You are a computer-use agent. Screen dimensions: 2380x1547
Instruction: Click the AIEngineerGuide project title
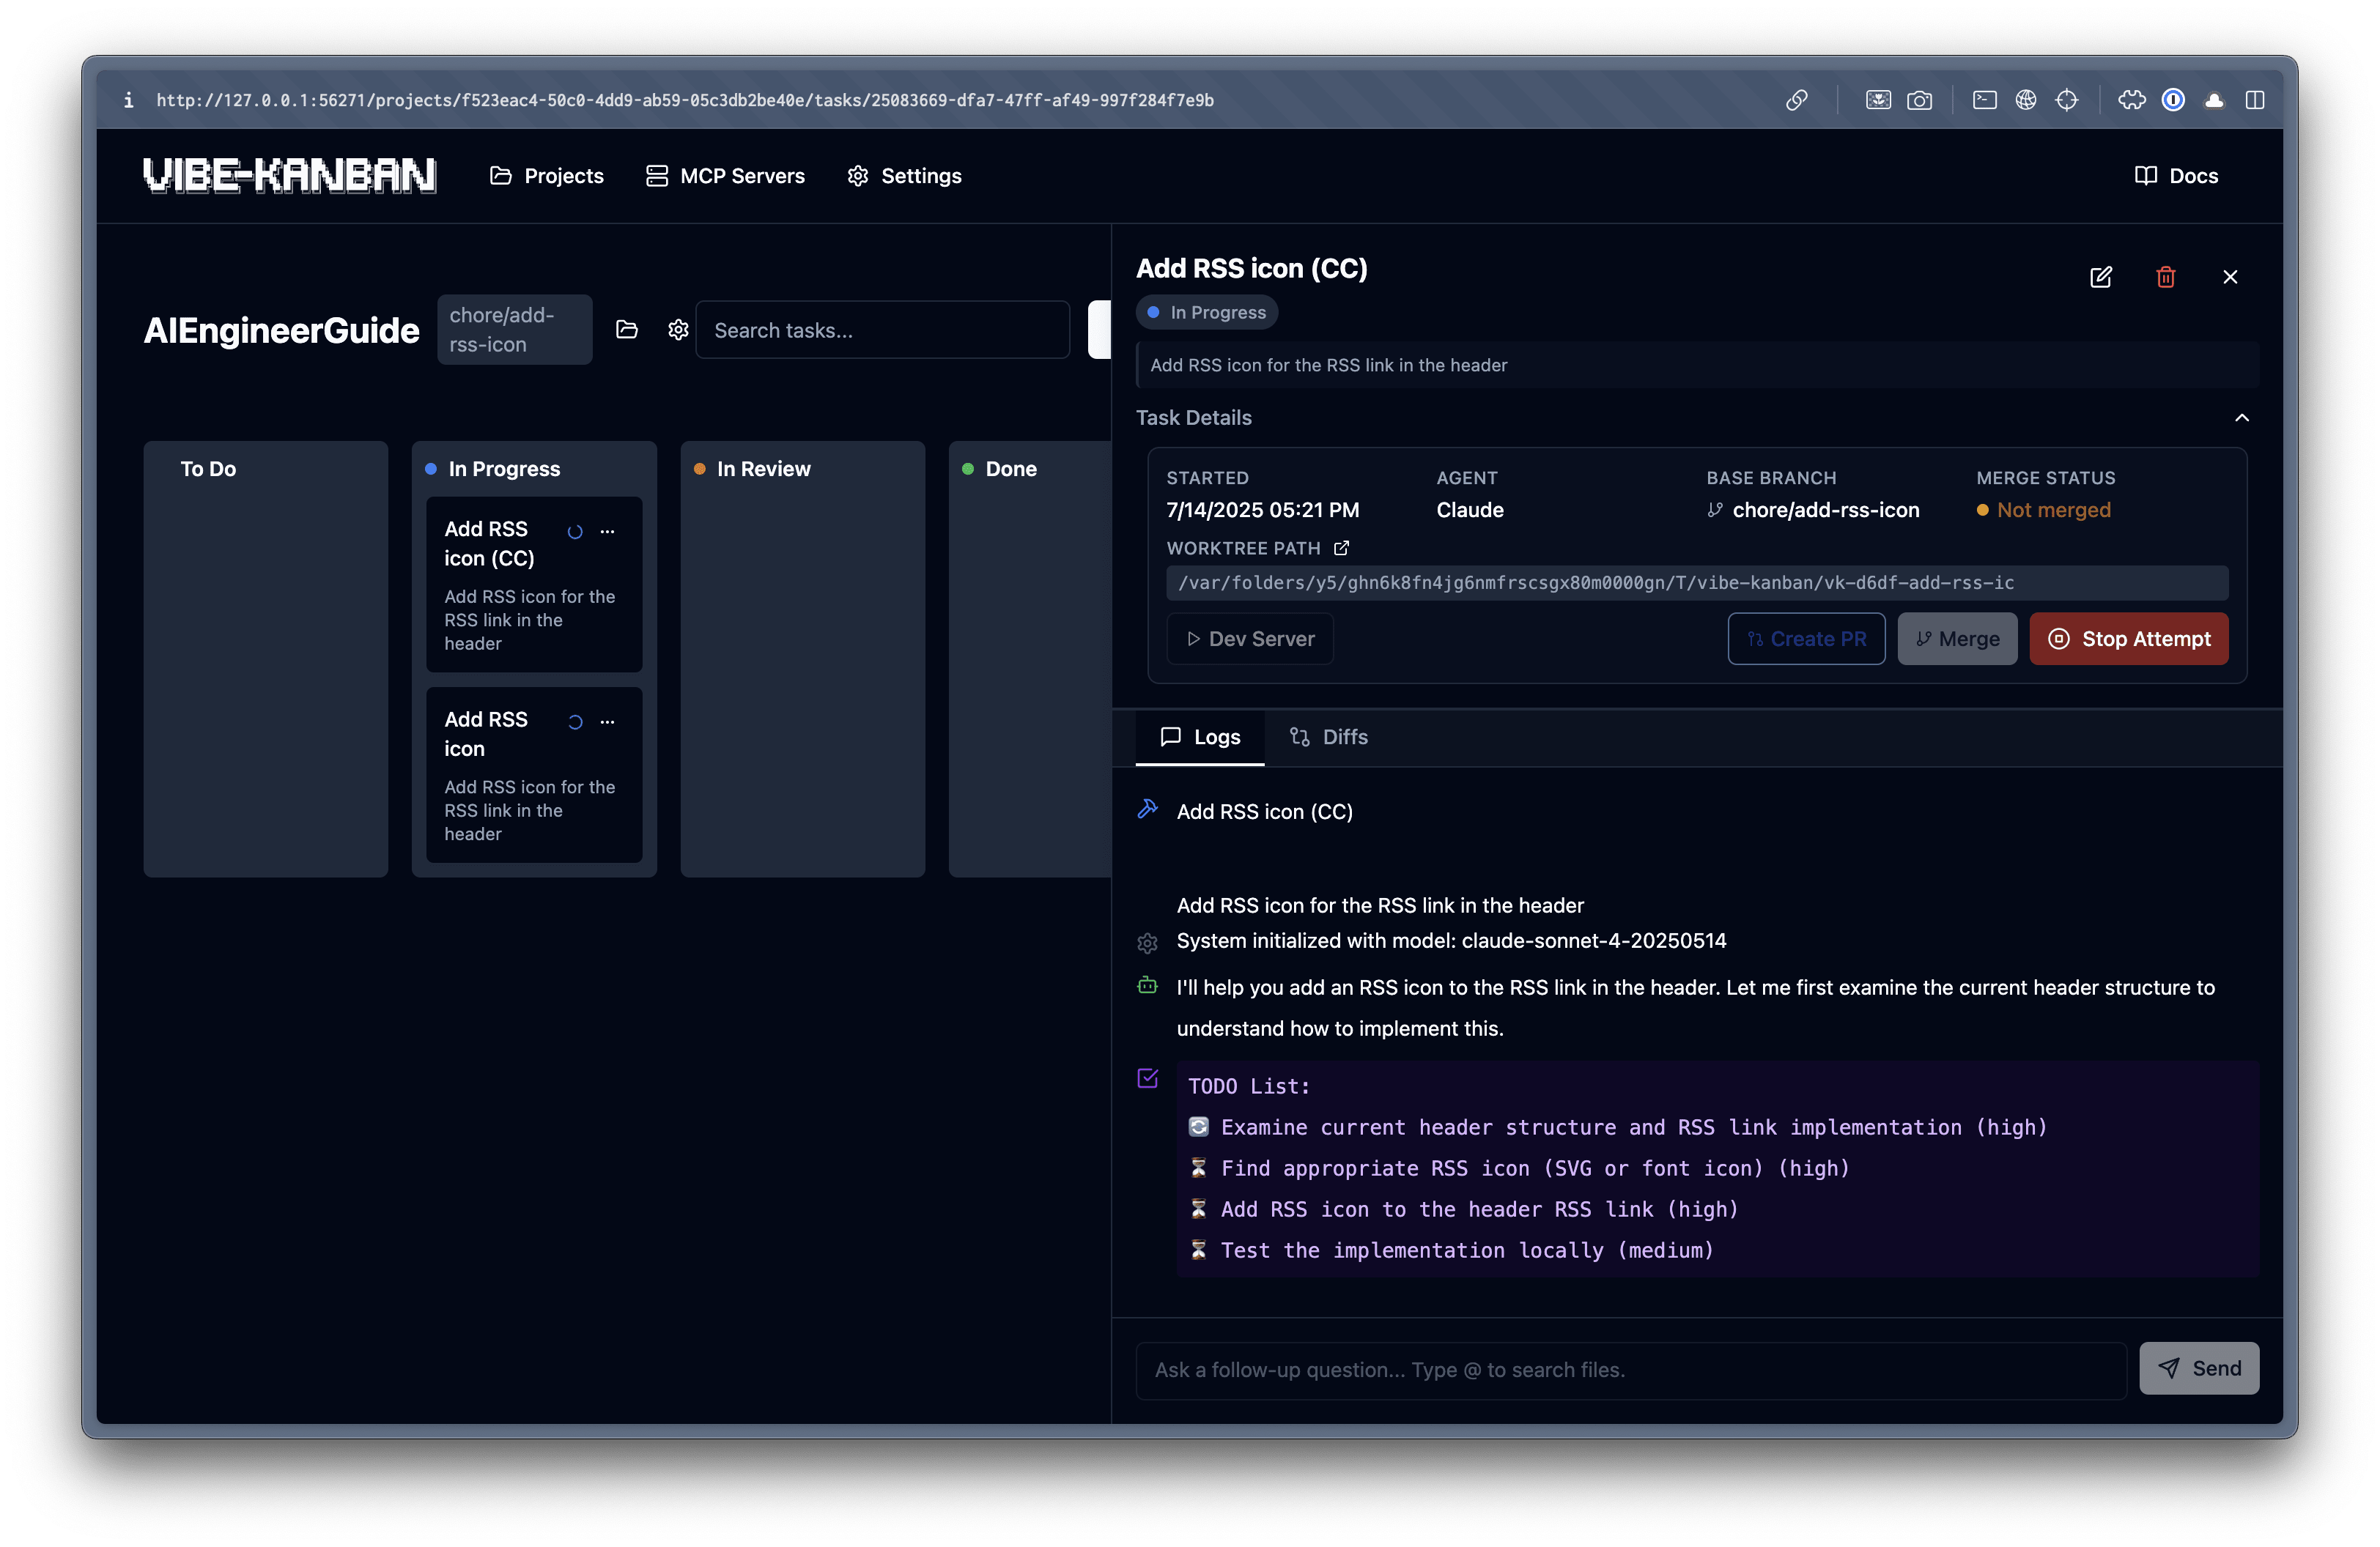281,330
